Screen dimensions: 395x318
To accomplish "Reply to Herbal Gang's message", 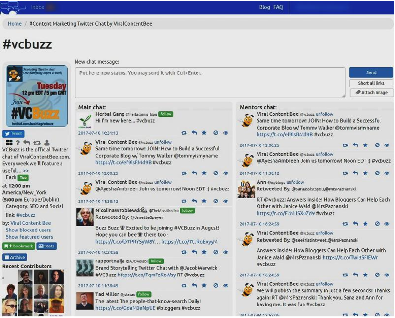I will click(194, 132).
